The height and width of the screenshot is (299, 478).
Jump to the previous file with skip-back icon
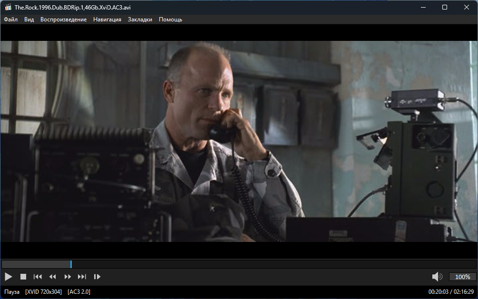point(38,277)
